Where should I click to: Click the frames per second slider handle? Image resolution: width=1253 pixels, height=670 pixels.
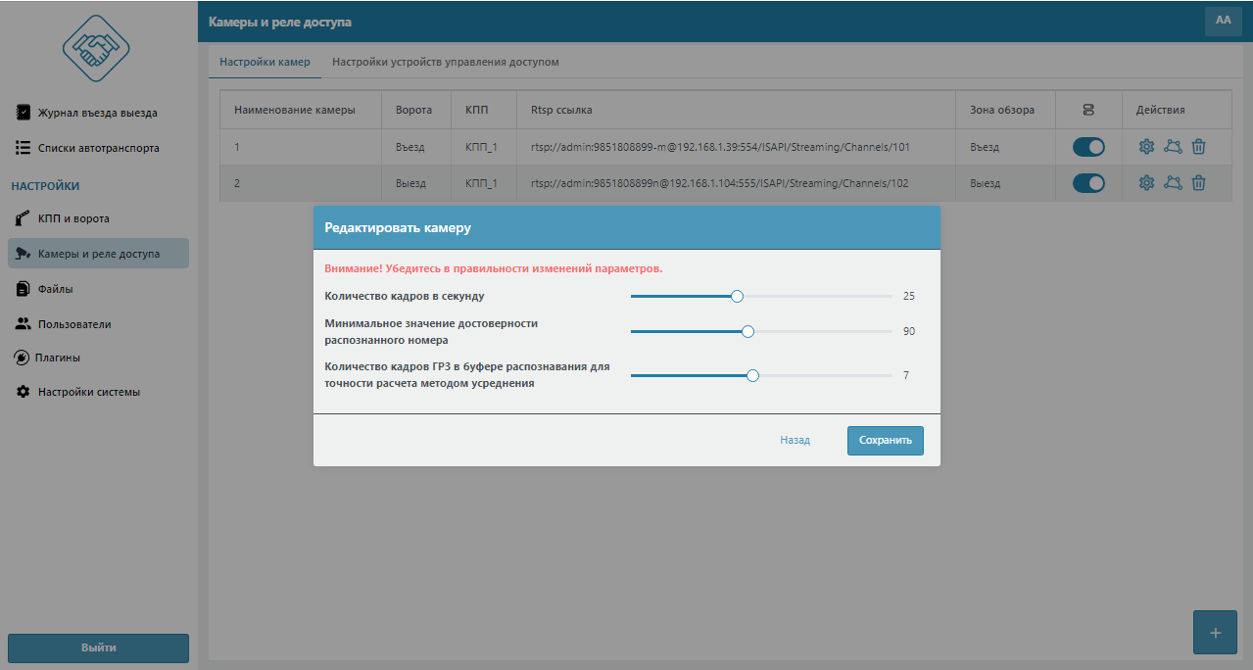tap(738, 296)
